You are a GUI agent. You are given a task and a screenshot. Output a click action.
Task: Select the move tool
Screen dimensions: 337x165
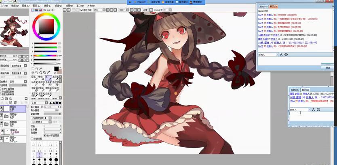(33, 72)
